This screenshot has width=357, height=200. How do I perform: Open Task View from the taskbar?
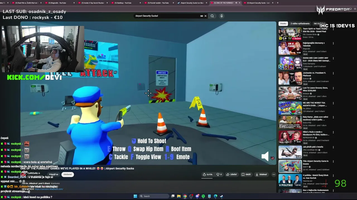[x=173, y=196]
